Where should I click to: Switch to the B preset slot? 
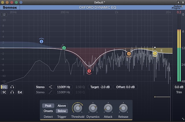click(180, 2)
